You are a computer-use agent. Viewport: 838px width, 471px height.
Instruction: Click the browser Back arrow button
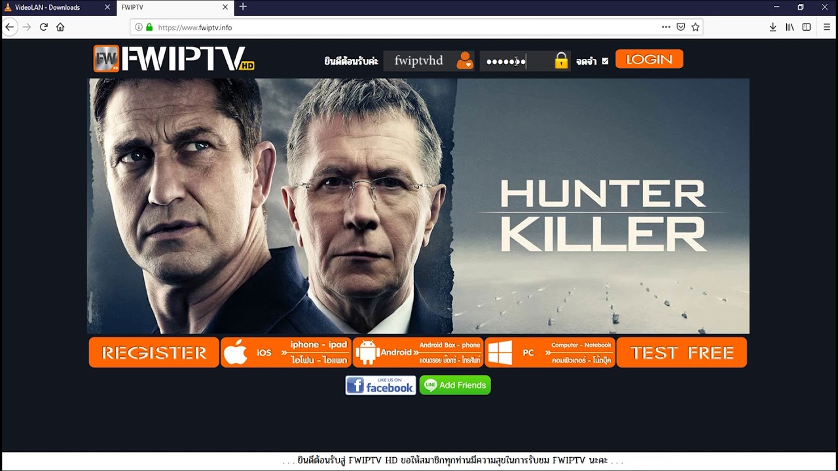[x=10, y=27]
